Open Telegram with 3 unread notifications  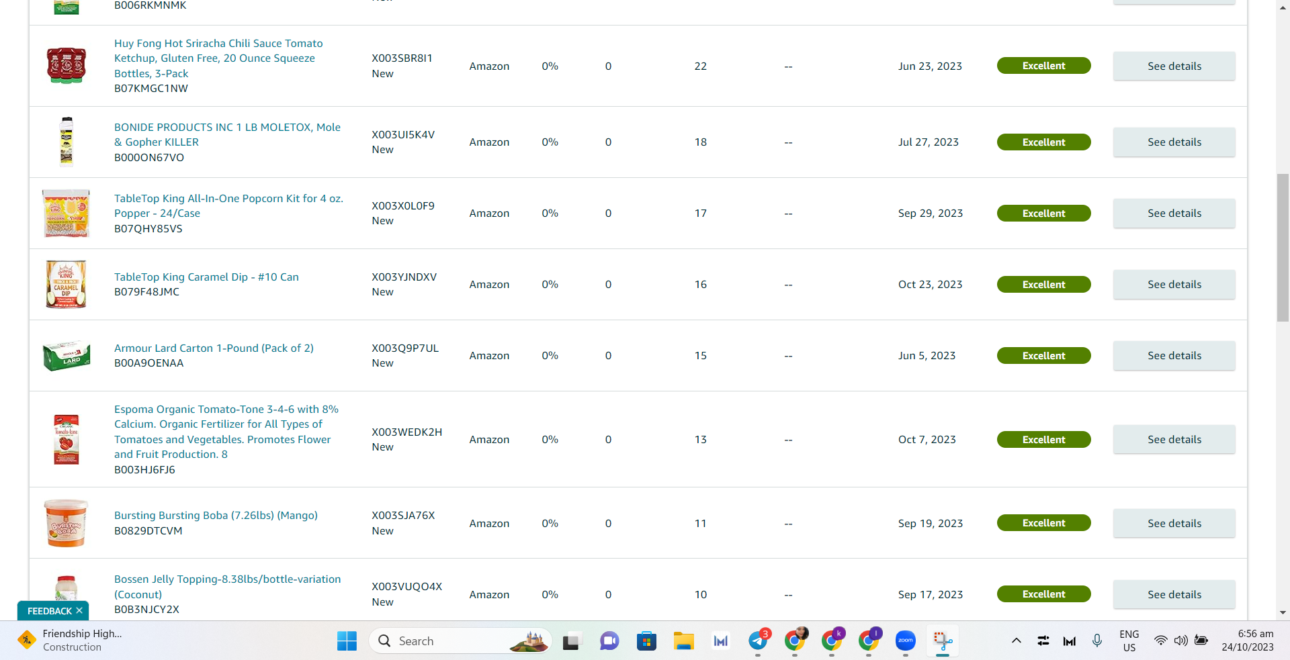point(758,641)
